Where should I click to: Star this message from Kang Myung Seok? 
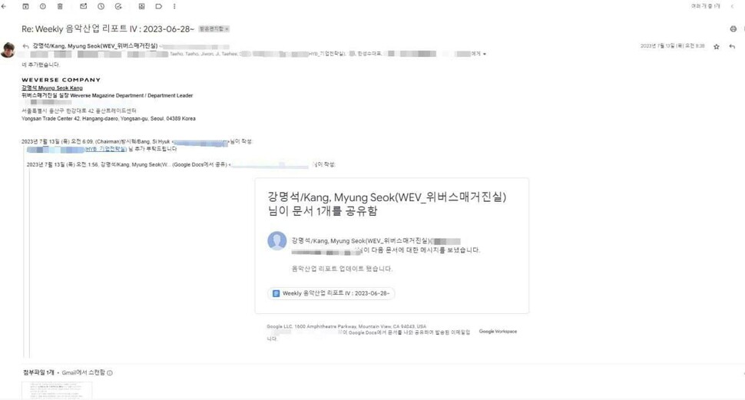point(717,47)
